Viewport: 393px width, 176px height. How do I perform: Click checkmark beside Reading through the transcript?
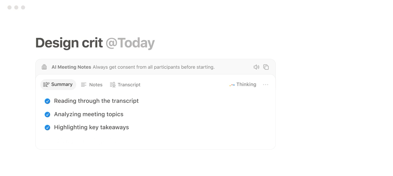(x=47, y=101)
